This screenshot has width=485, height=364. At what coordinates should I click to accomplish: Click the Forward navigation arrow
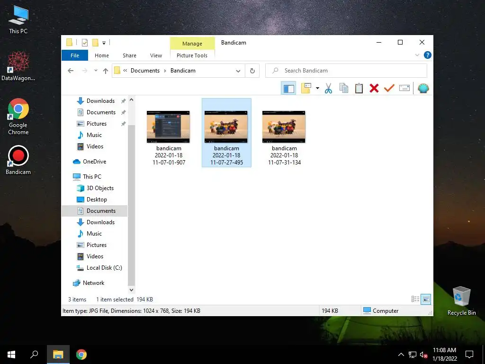[x=85, y=71]
